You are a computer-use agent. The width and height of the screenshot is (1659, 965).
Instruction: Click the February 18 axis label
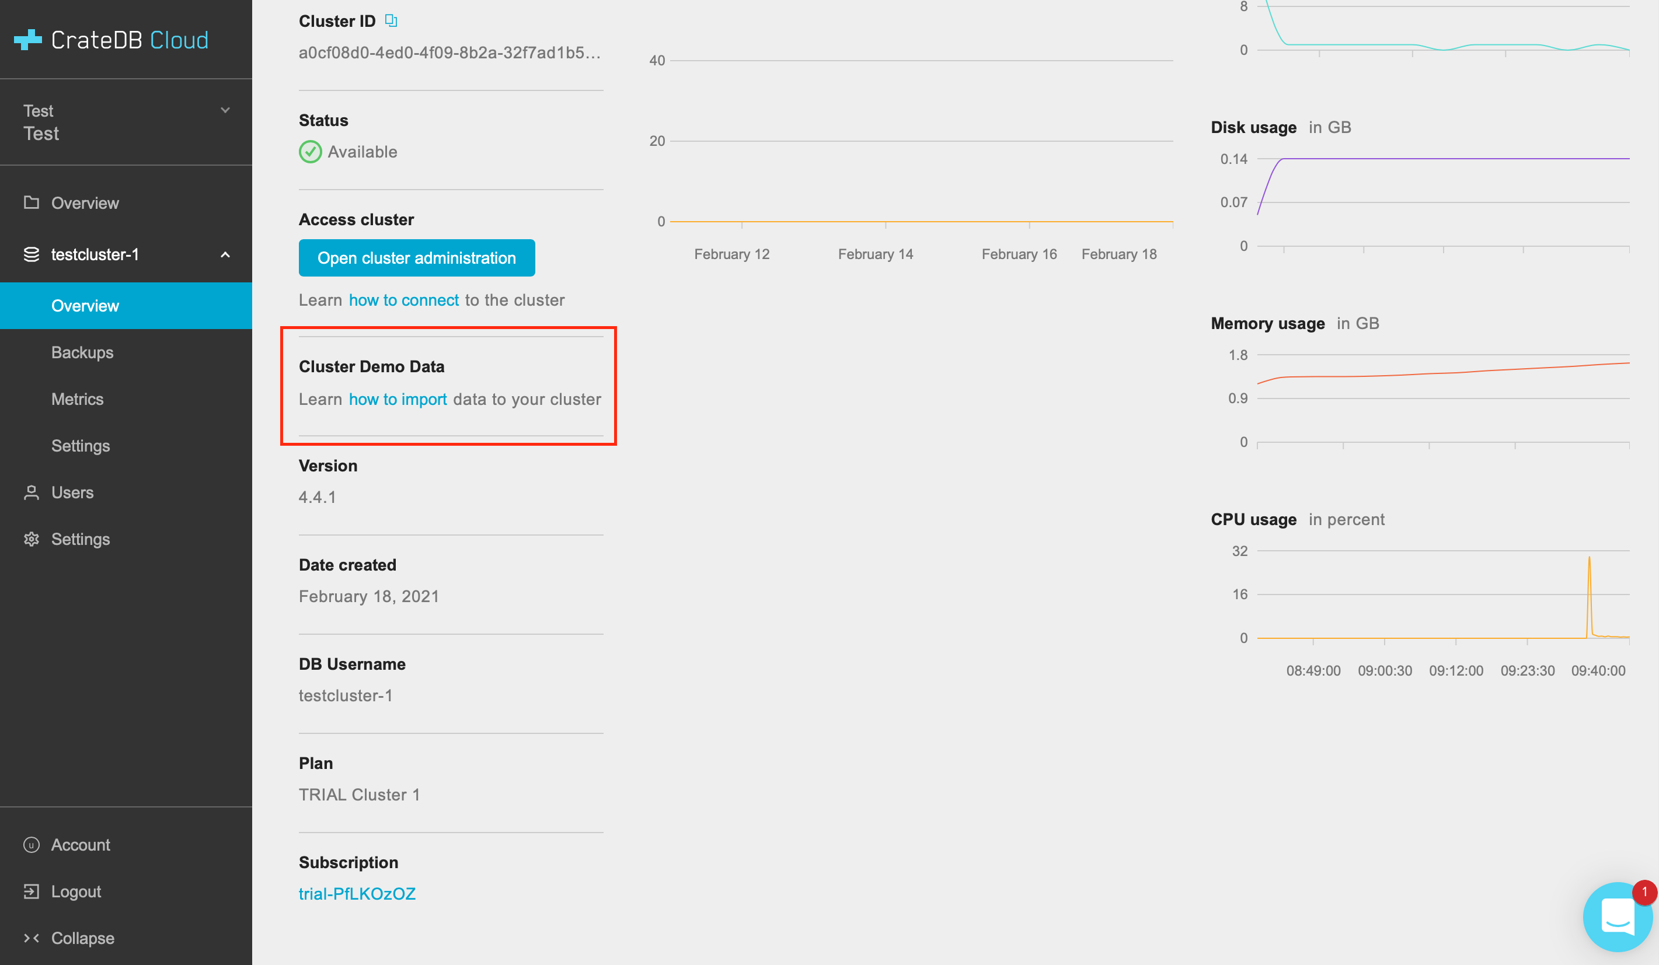1119,254
